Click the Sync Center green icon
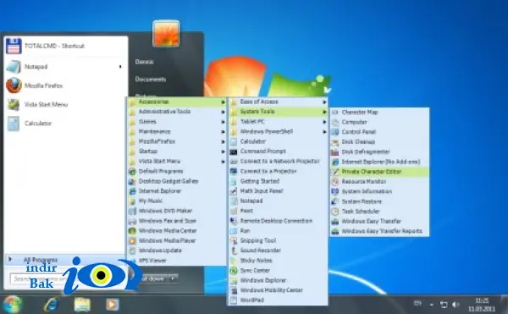 (234, 271)
